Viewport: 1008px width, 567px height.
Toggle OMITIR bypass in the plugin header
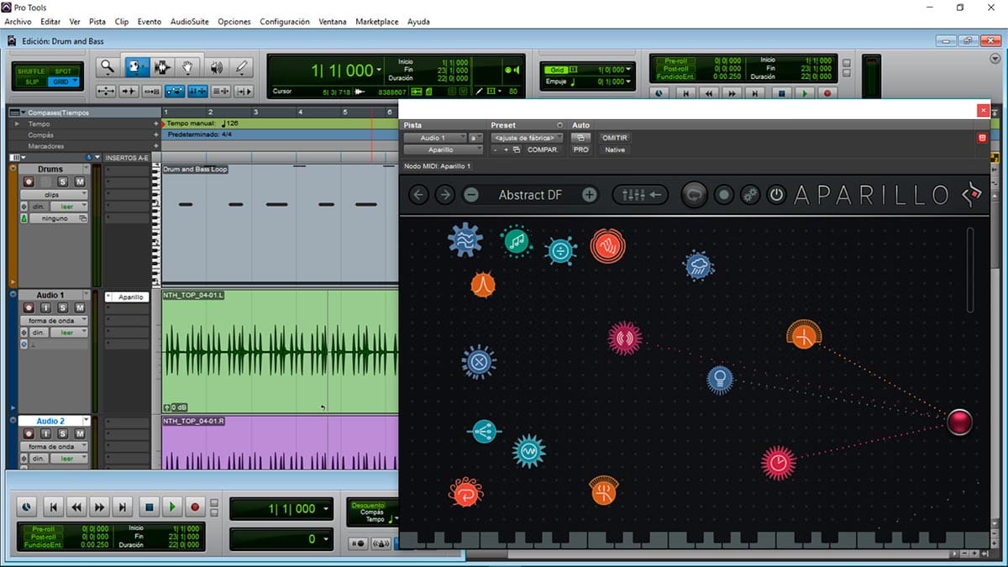615,138
